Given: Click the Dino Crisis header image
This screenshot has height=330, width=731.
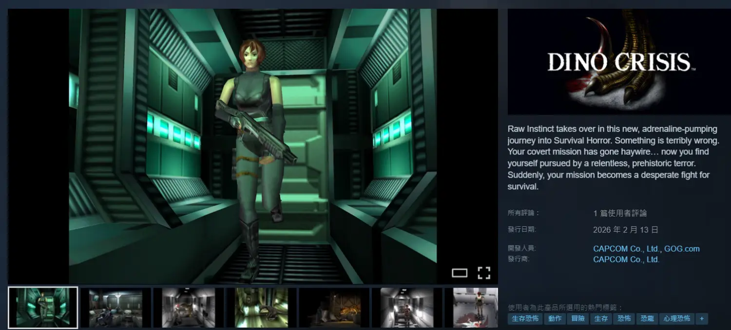Looking at the screenshot, I should coord(619,62).
